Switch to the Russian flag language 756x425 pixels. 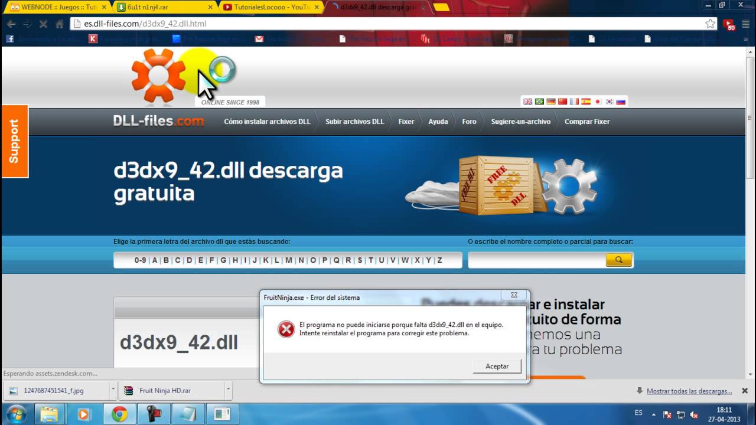[621, 102]
